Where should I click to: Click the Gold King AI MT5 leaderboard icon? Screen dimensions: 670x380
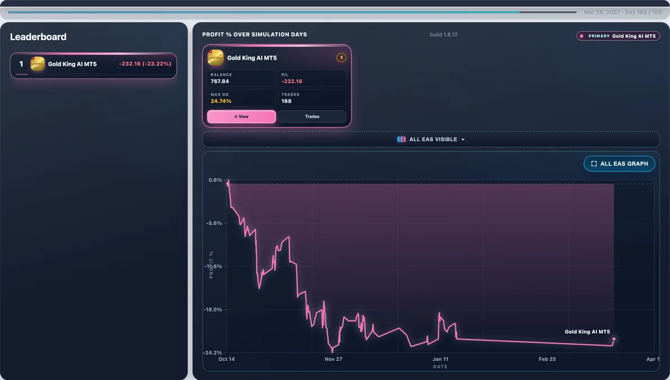pos(38,64)
